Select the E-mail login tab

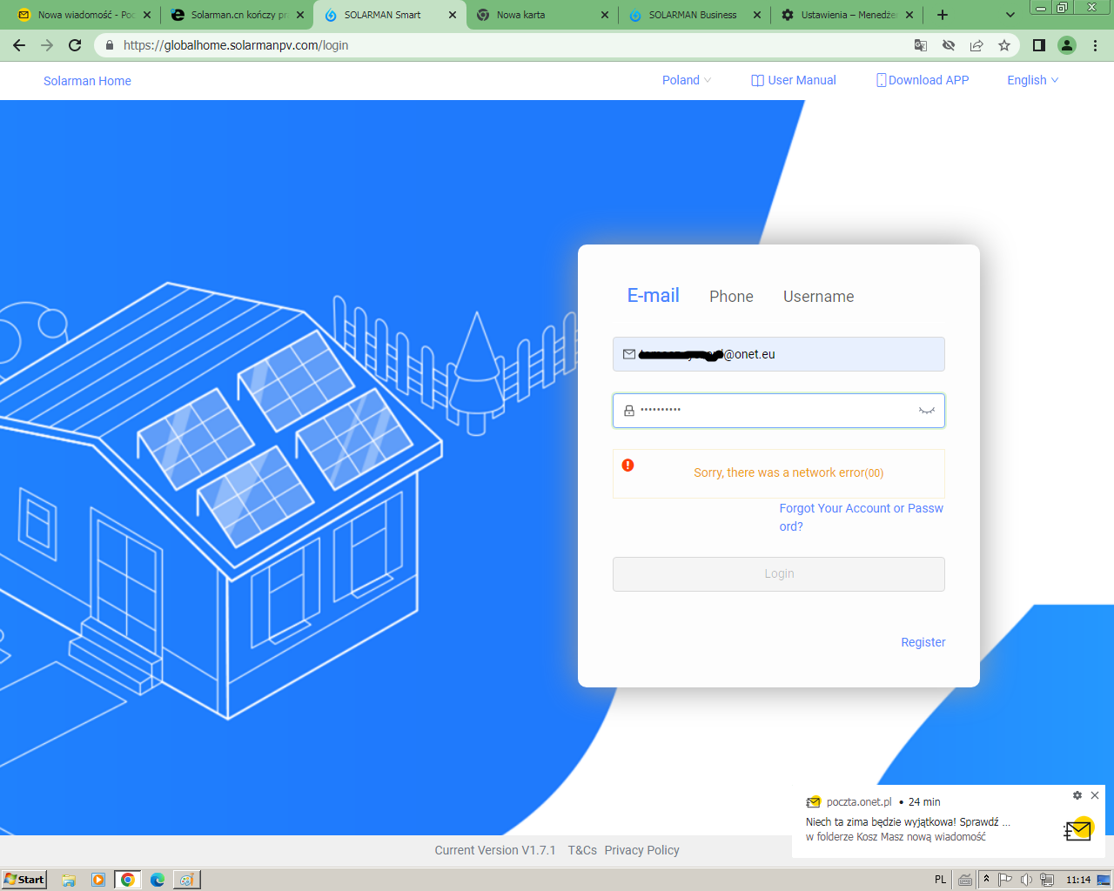[654, 296]
